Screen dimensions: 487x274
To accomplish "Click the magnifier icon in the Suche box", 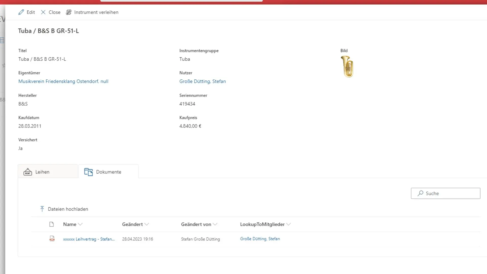I will click(x=420, y=193).
